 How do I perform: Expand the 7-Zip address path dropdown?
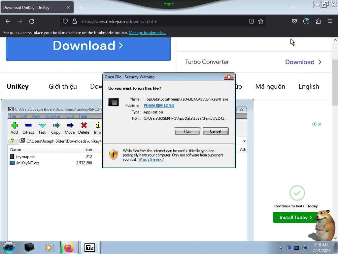[244, 141]
